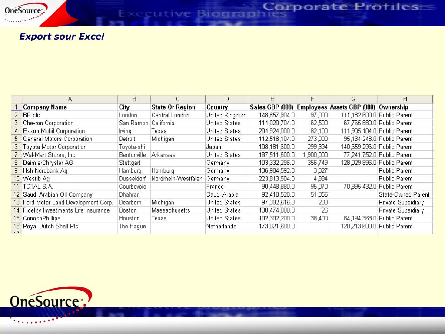Select column C header

pos(178,99)
